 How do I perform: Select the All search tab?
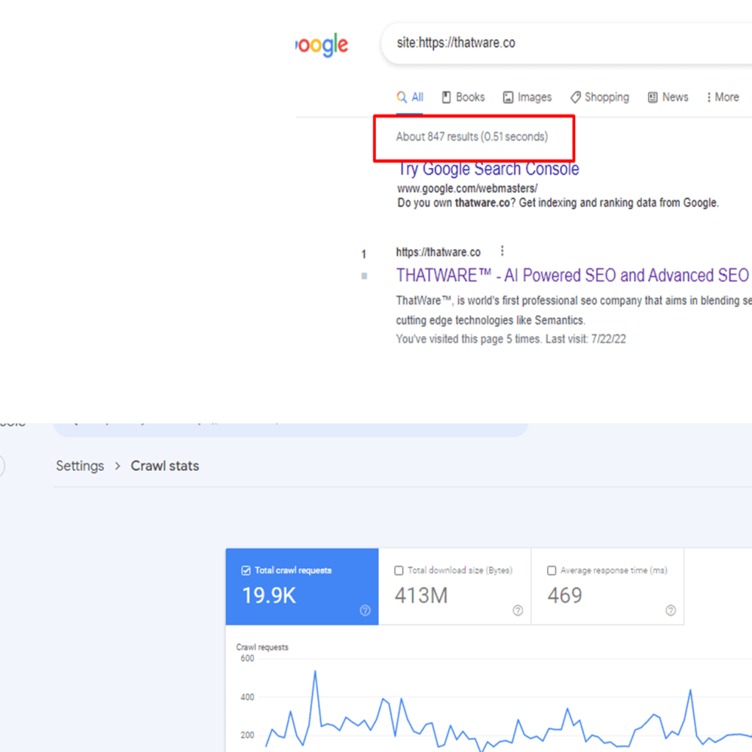[x=410, y=98]
